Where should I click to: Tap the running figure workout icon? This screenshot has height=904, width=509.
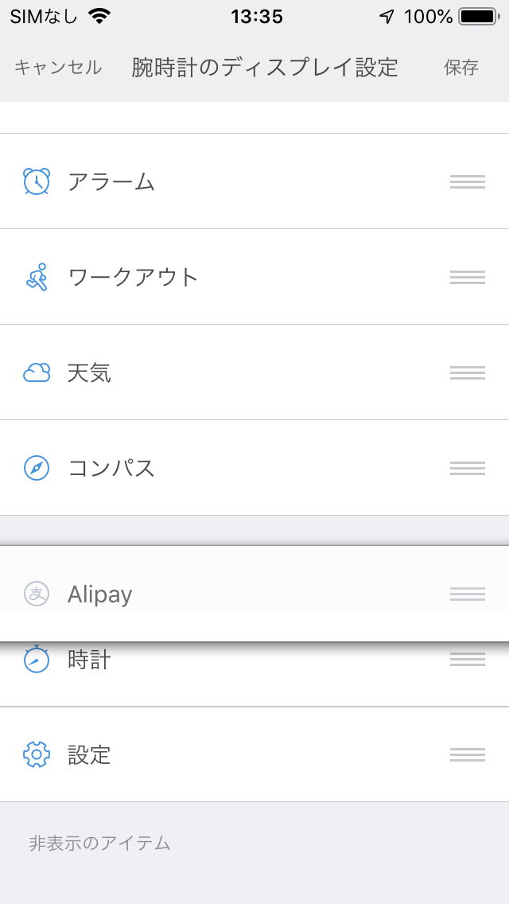37,277
